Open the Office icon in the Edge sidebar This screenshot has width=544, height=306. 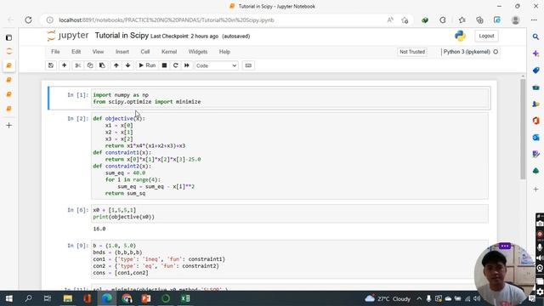[x=536, y=121]
